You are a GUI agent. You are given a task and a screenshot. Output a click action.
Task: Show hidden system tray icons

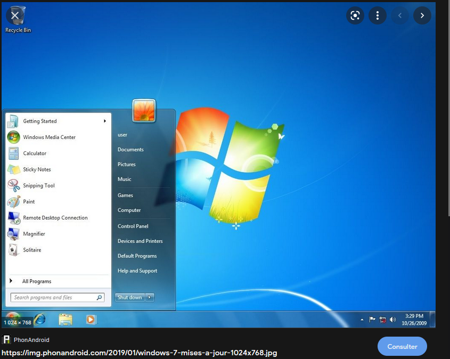click(x=362, y=320)
